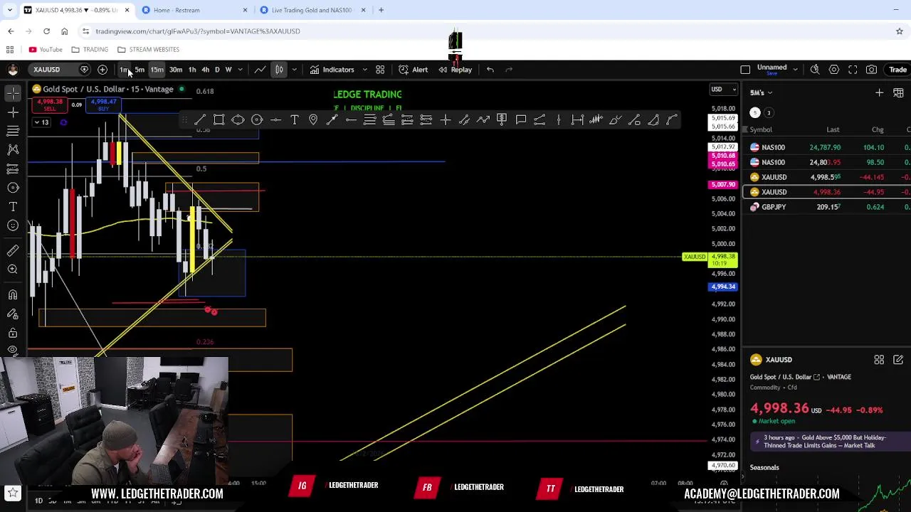Open quick search icon in top right

point(815,70)
